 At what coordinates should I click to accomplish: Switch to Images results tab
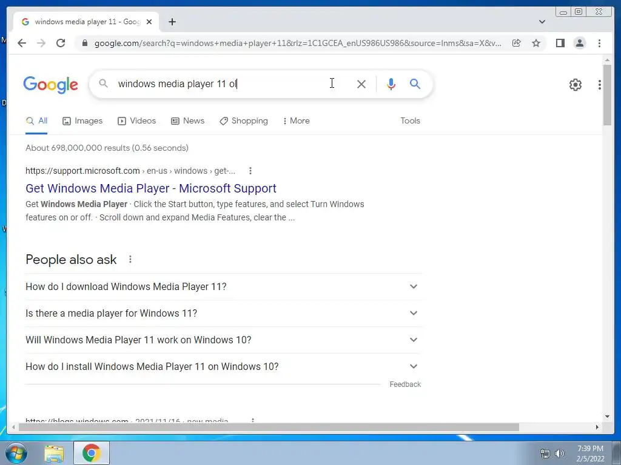(x=82, y=121)
